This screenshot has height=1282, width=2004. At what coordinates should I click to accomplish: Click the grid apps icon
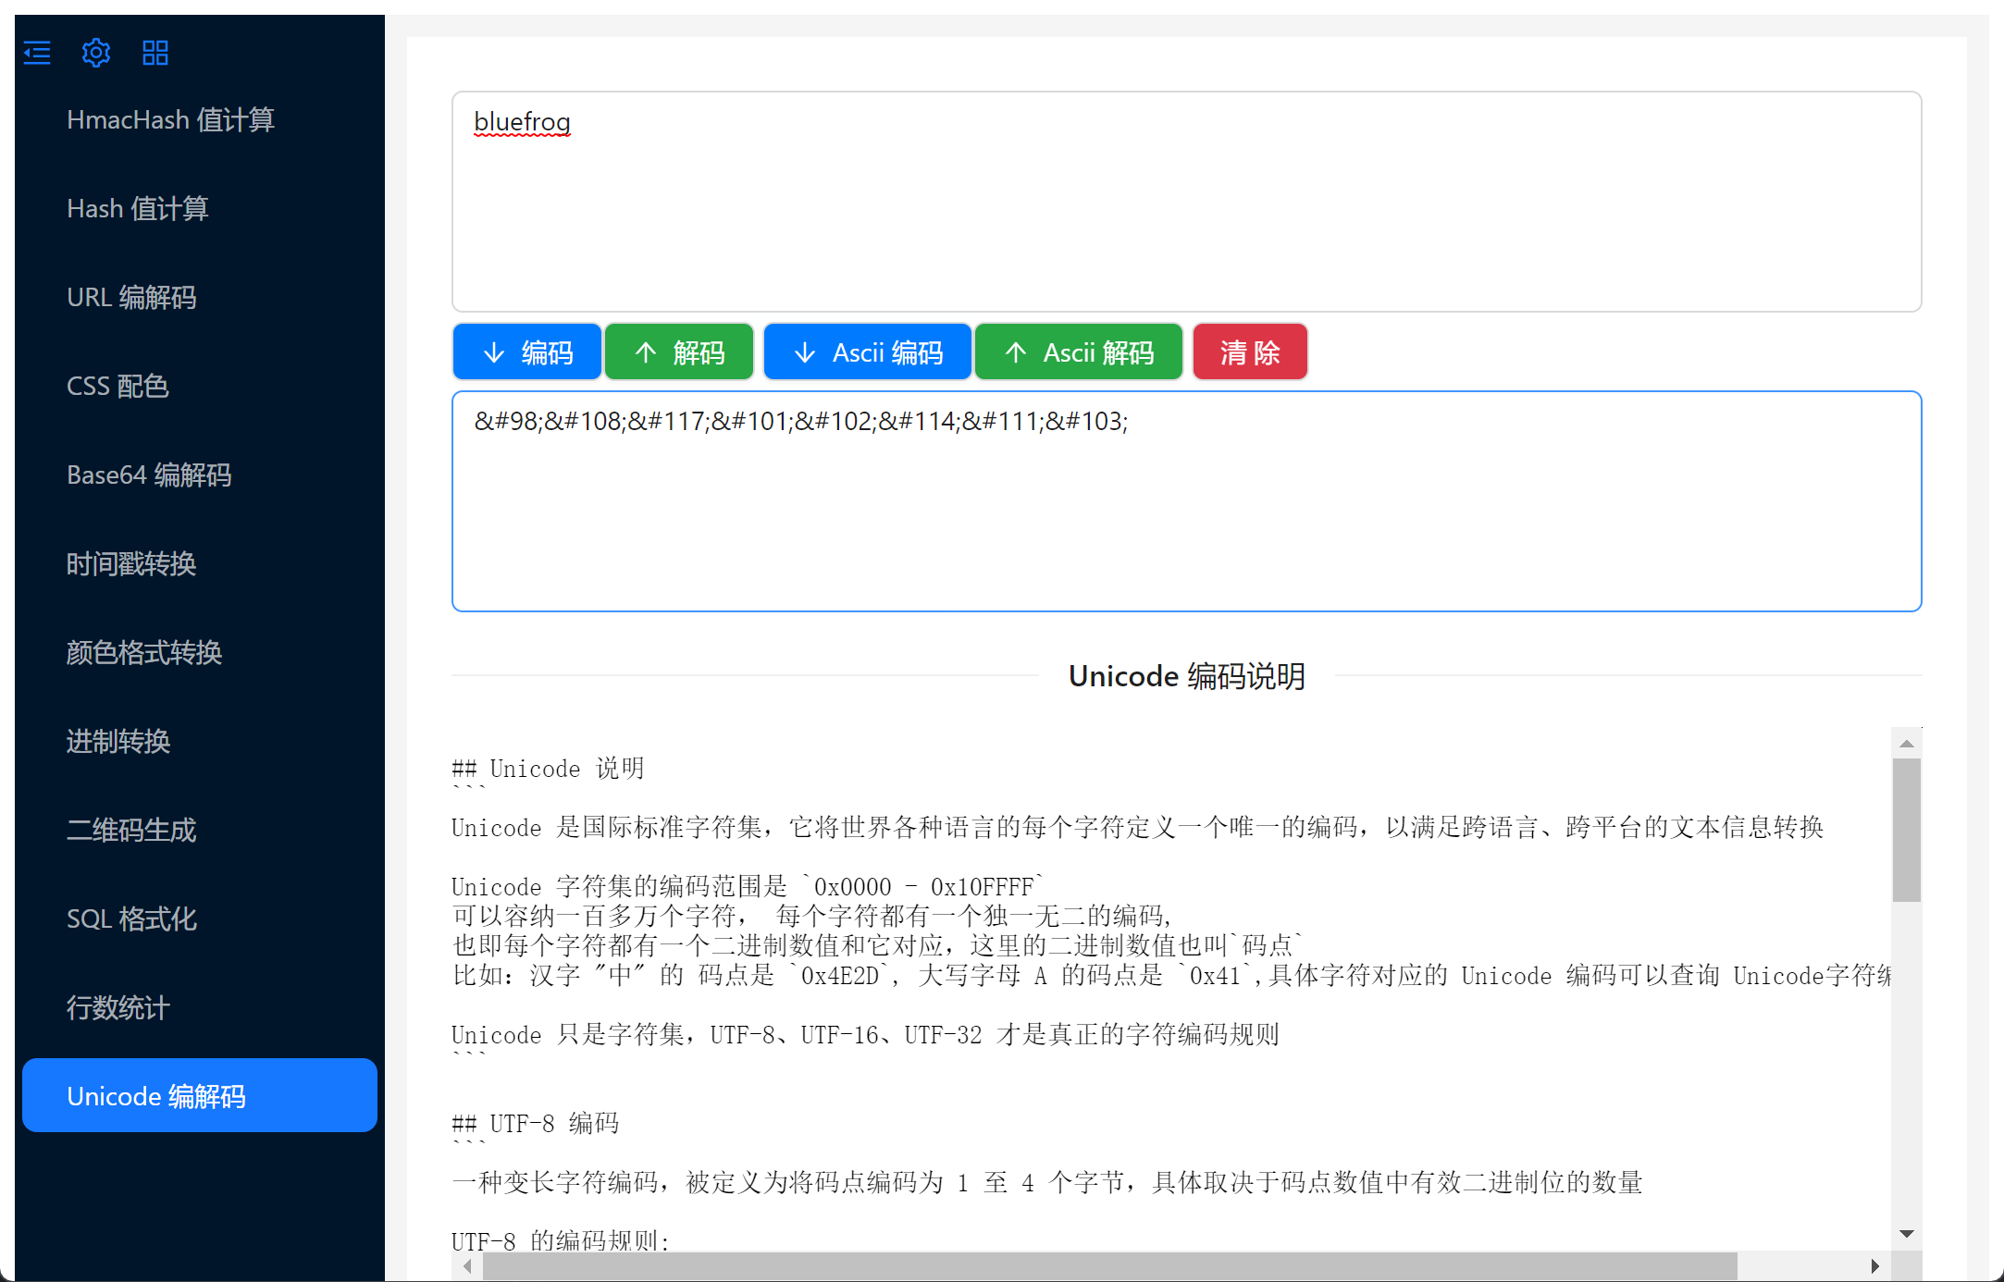(x=155, y=53)
